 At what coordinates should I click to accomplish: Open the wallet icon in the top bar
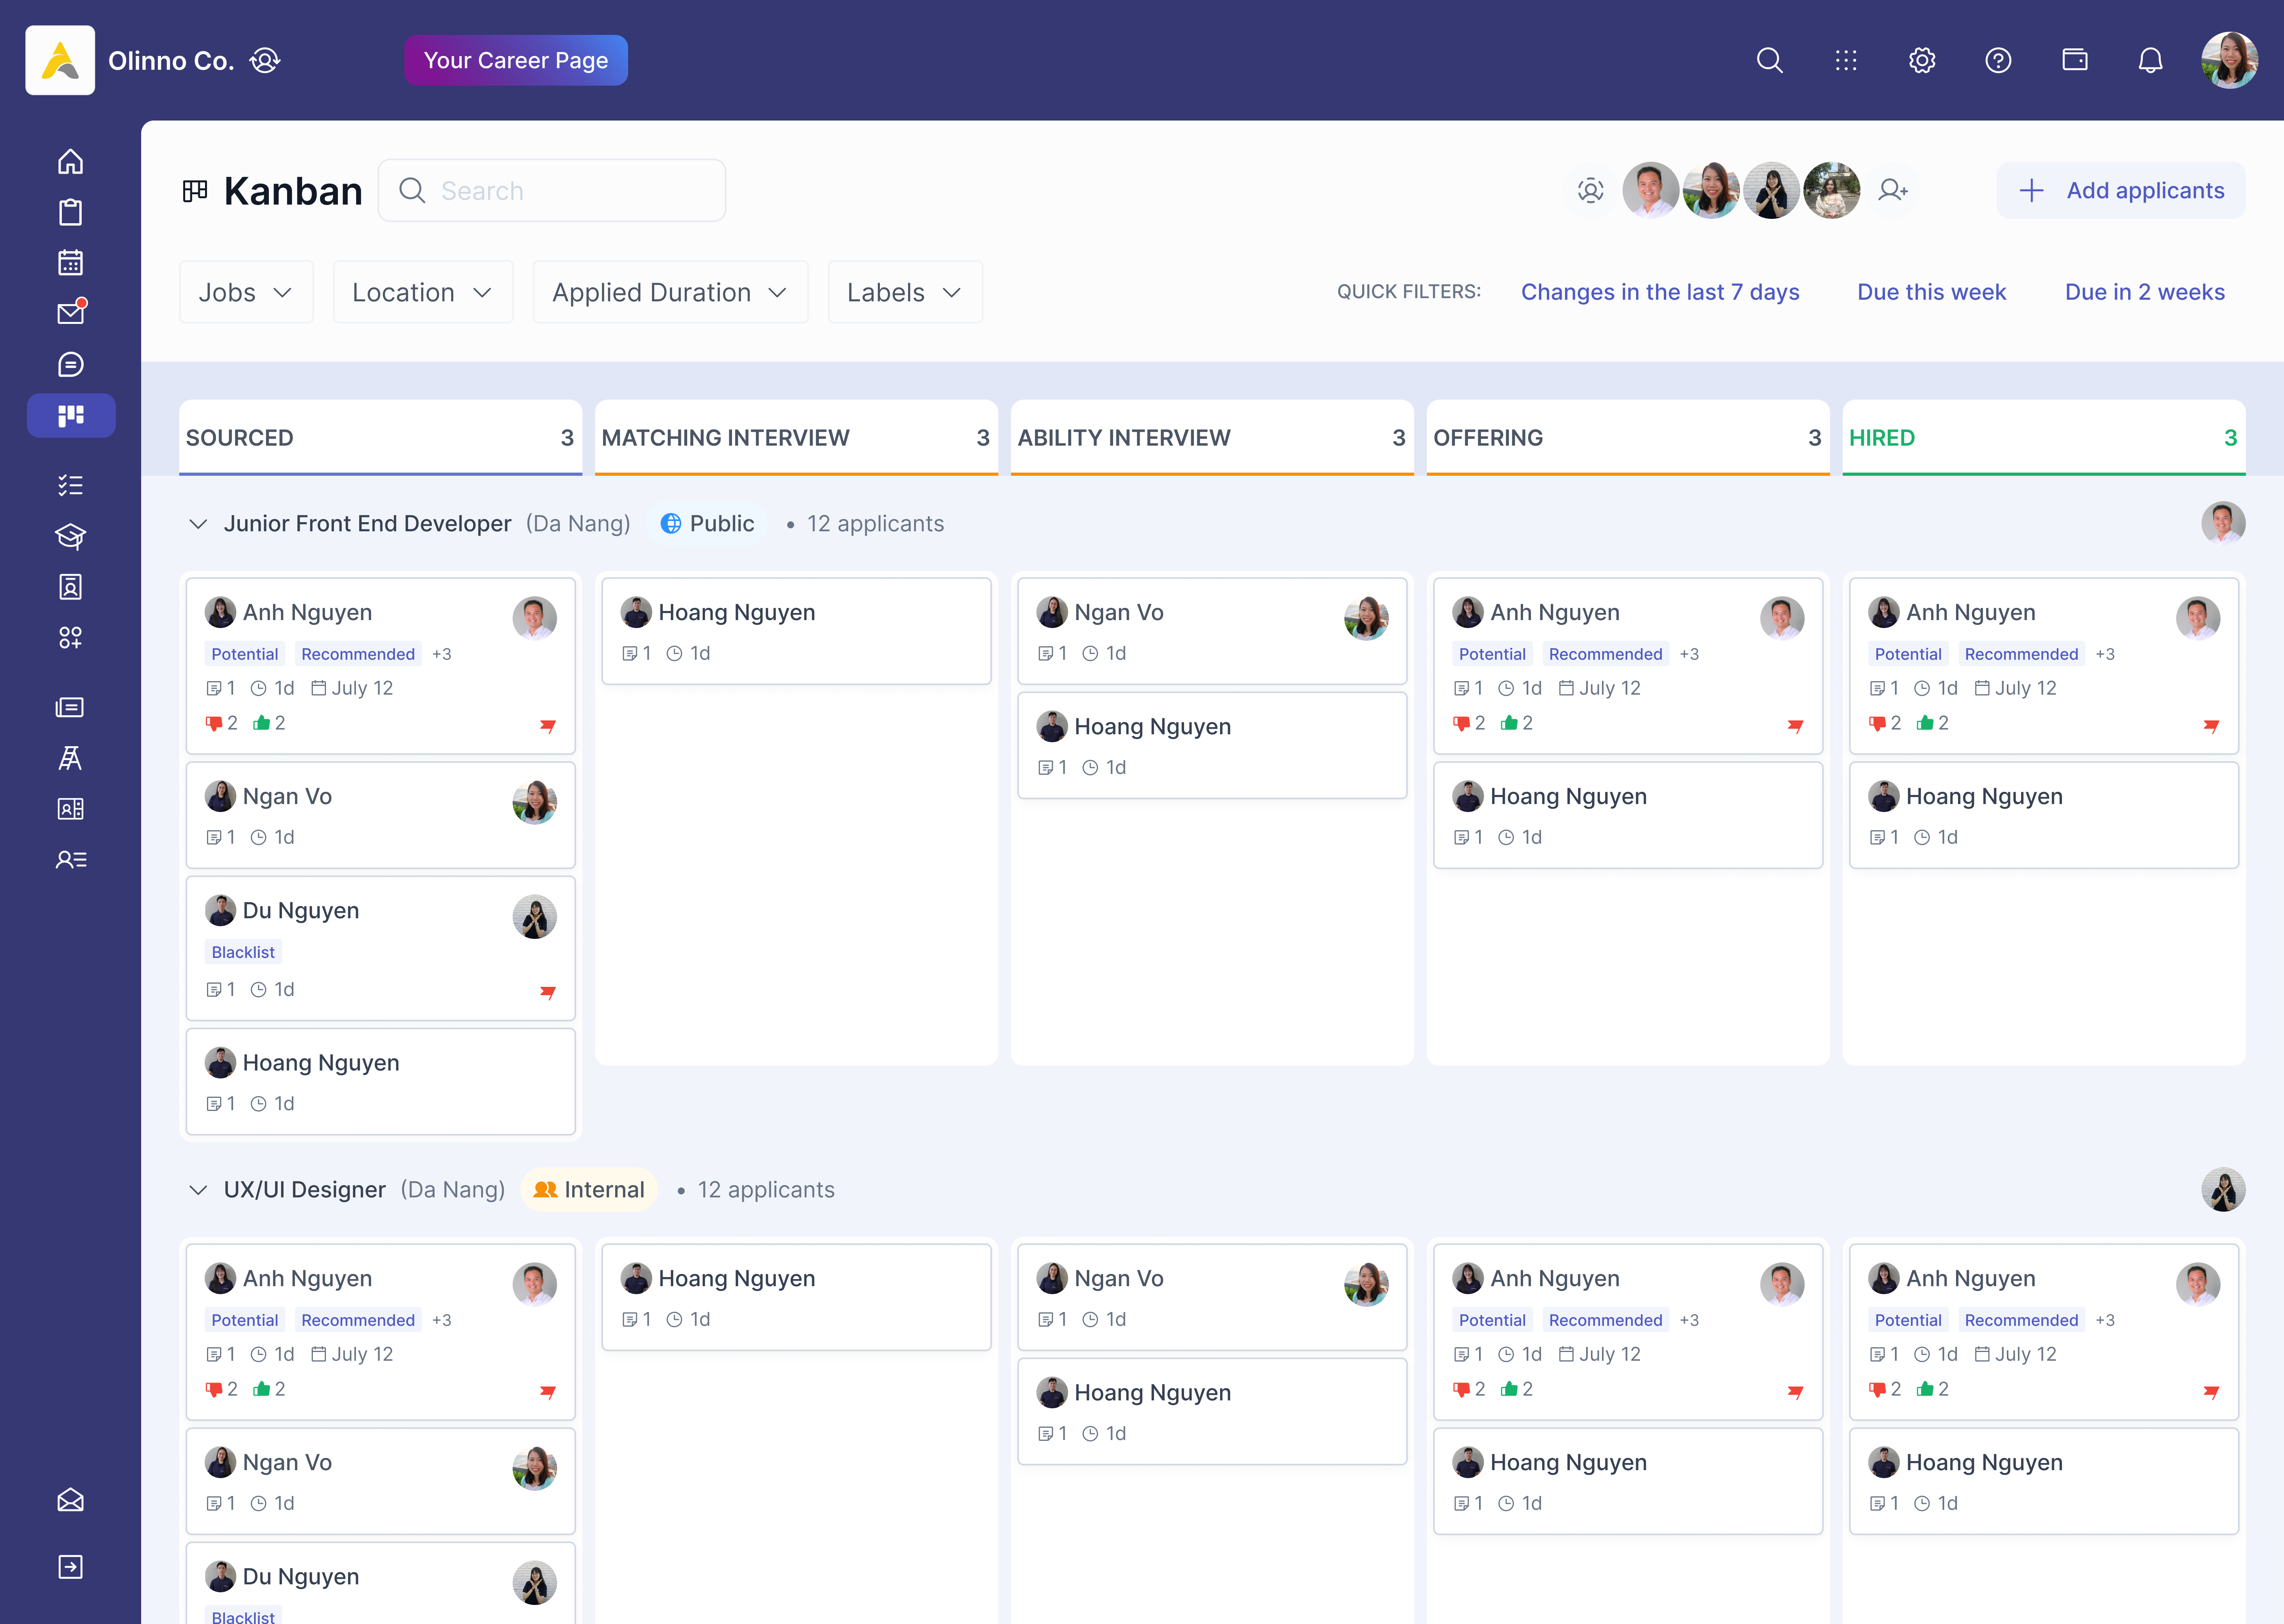tap(2075, 60)
